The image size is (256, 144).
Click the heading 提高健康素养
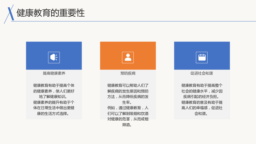[x=54, y=73]
